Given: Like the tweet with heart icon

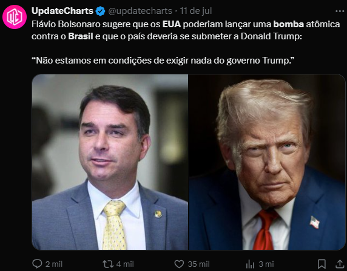Looking at the screenshot, I should (x=179, y=264).
